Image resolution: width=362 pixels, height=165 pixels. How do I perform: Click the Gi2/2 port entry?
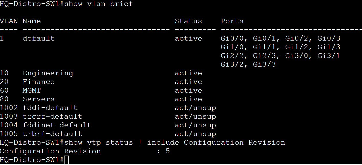pyautogui.click(x=232, y=56)
